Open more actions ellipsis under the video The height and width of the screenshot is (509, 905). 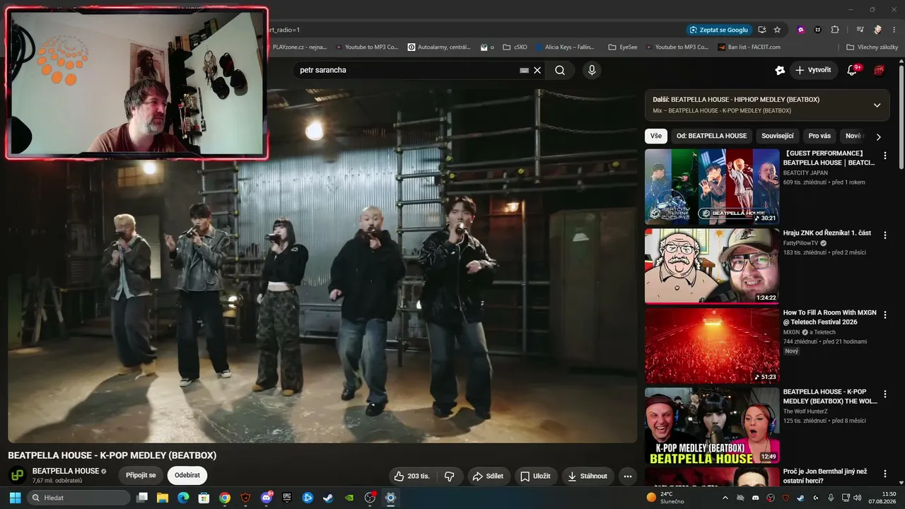click(x=628, y=476)
